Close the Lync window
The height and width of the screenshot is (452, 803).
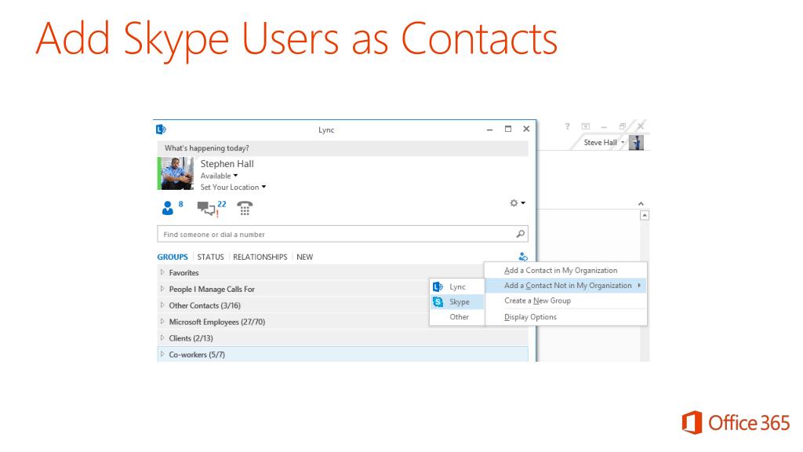coord(526,129)
